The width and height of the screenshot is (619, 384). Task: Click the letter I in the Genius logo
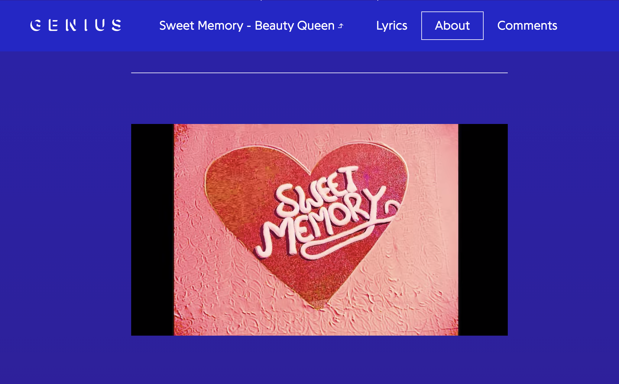(x=86, y=25)
